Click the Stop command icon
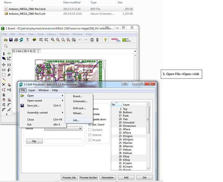The width and height of the screenshot is (223, 182). pos(92,40)
